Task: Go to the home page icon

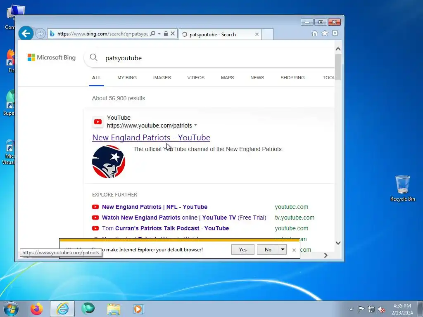Action: point(314,33)
